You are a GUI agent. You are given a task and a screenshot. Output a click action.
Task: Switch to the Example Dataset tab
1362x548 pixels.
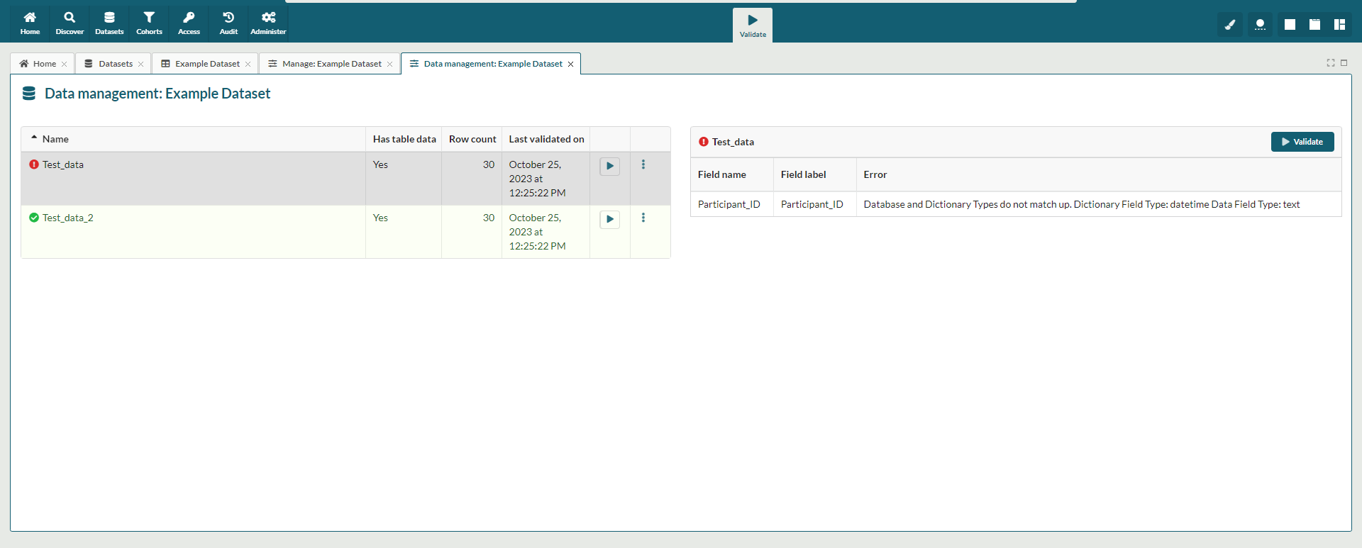207,64
